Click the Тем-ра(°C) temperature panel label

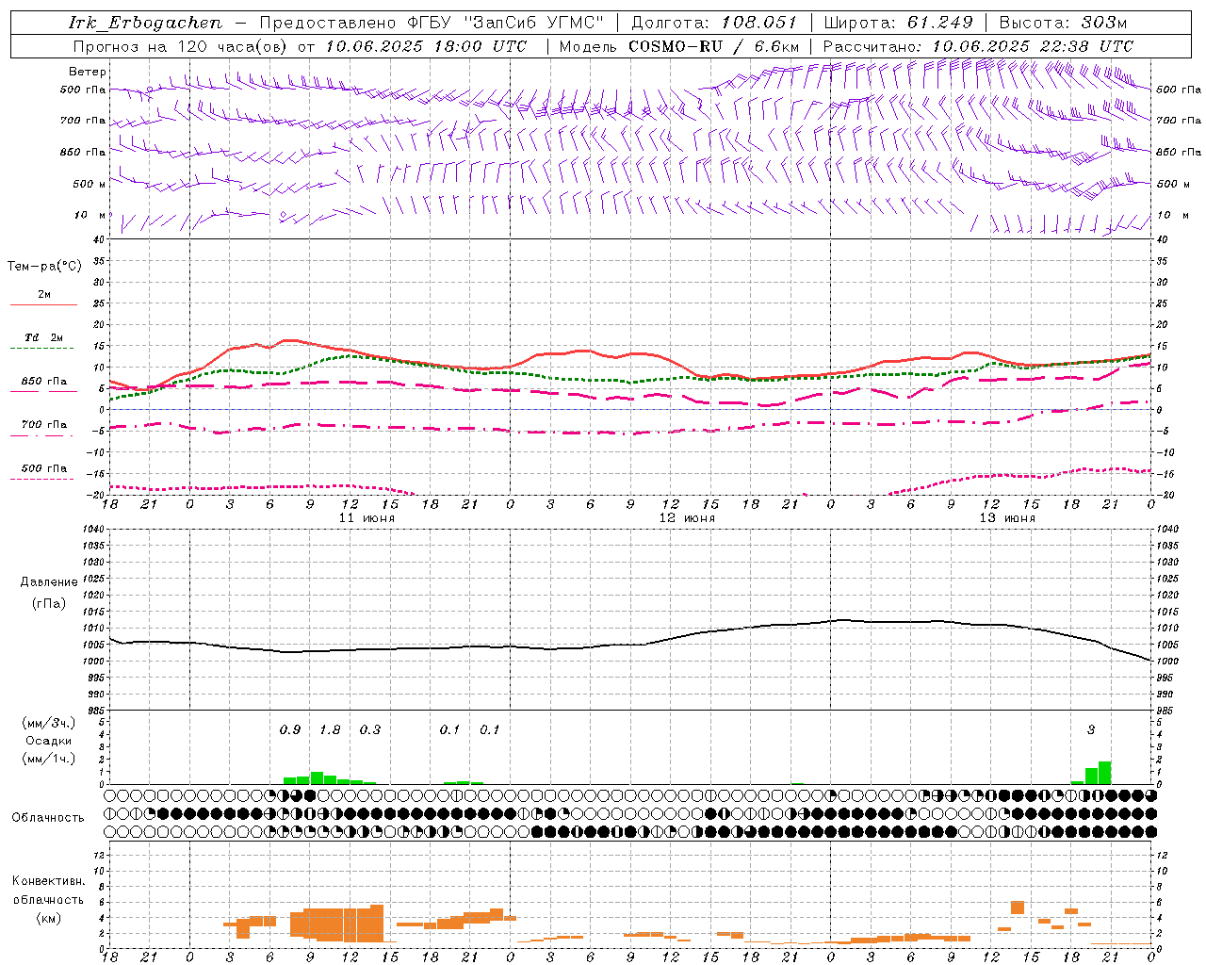44,266
